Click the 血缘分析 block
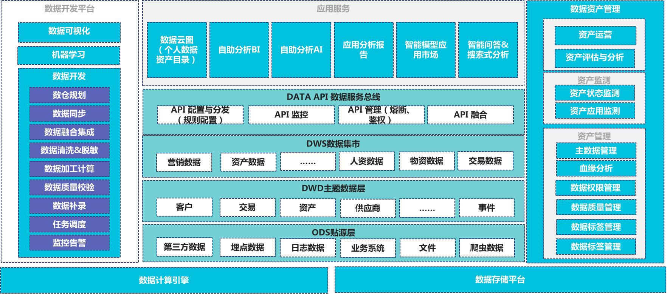The width and height of the screenshot is (667, 294). 596,169
